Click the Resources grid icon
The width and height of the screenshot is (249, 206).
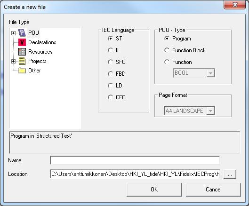[x=22, y=52]
